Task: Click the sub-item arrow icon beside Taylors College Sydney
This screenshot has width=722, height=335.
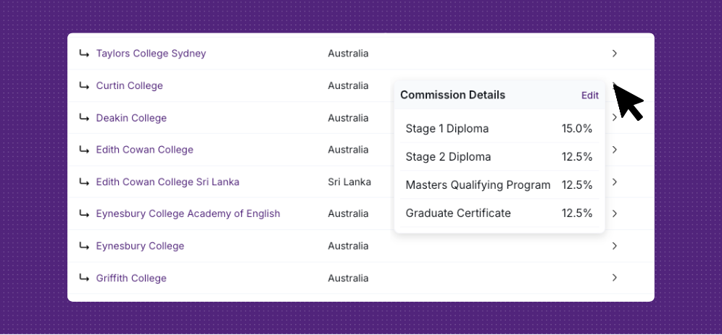Action: (x=84, y=54)
